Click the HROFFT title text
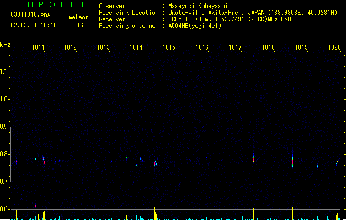This screenshot has height=220, width=347. 56,4
